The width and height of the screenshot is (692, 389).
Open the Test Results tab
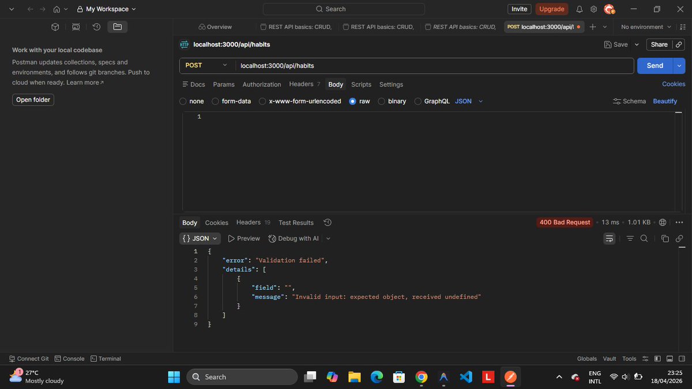(x=296, y=222)
